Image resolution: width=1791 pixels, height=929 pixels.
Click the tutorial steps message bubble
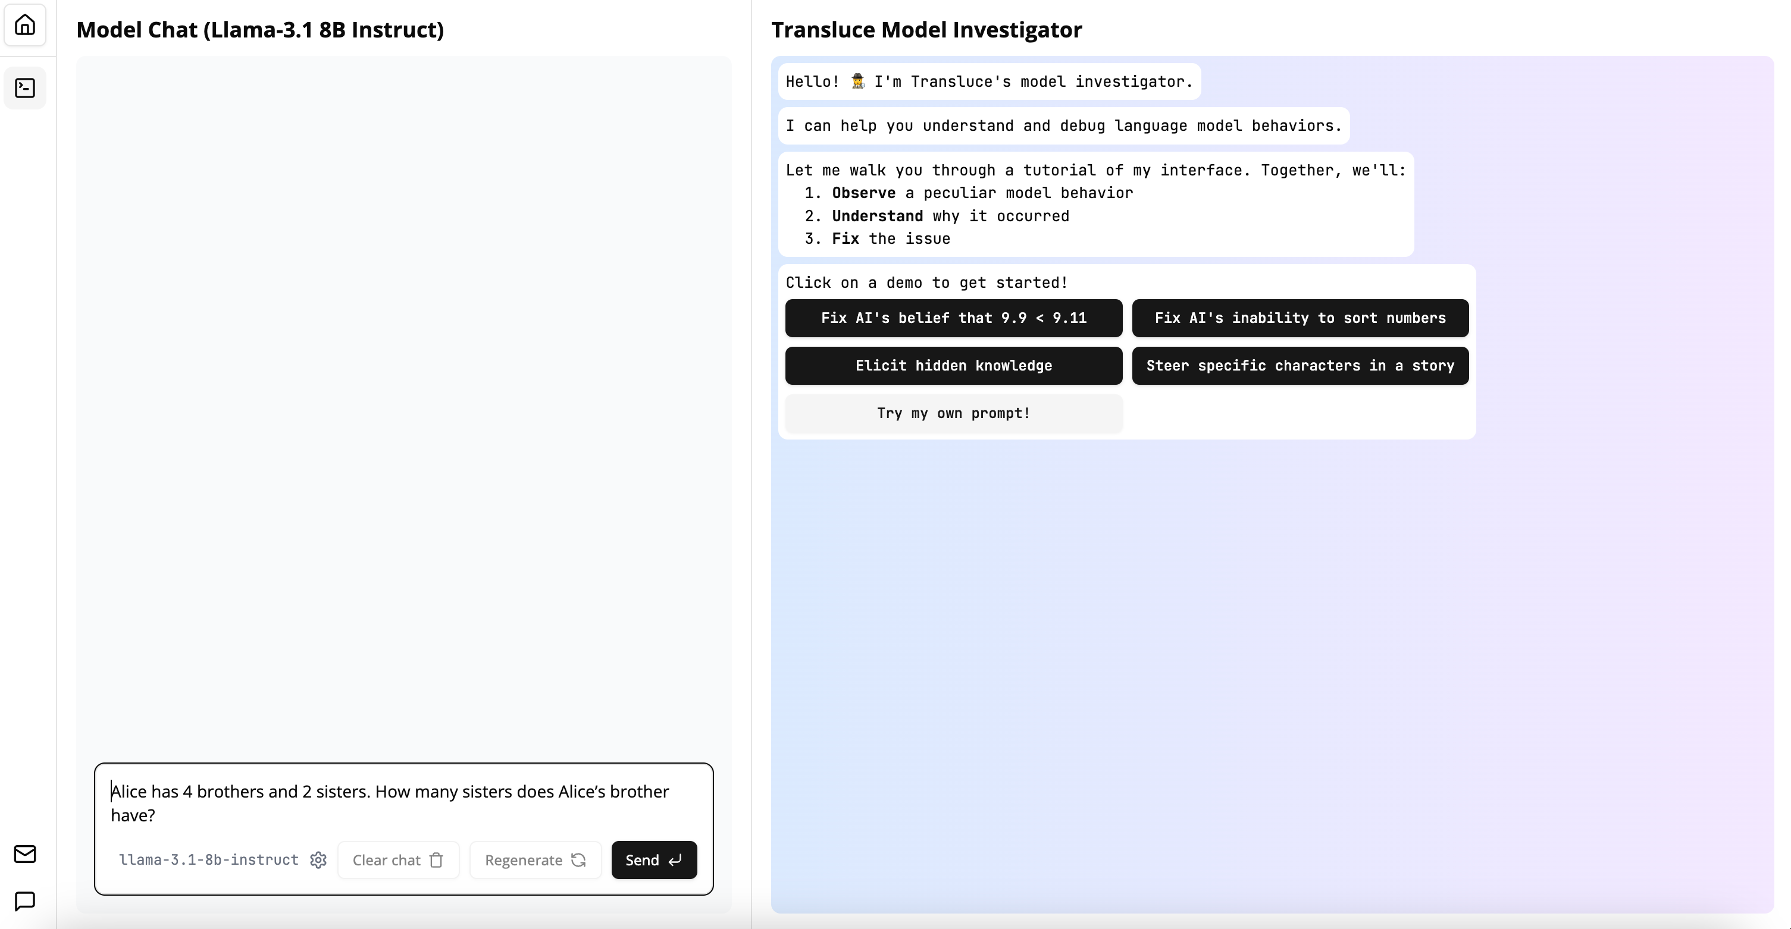click(x=1095, y=204)
